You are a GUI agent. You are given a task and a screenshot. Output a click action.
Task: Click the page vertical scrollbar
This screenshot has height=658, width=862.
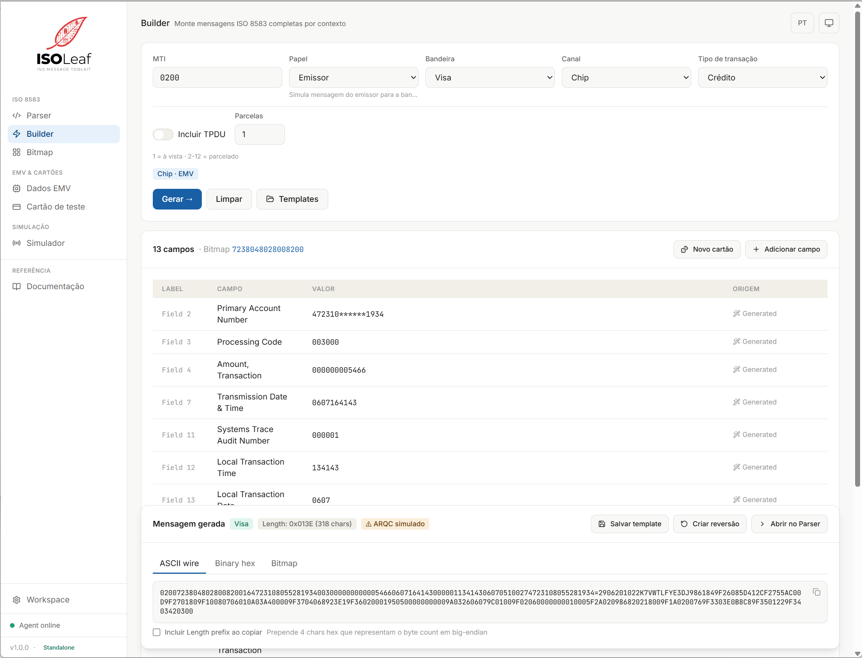[857, 249]
